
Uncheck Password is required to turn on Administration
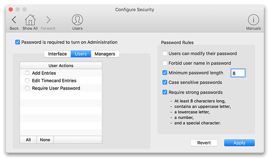[17, 42]
